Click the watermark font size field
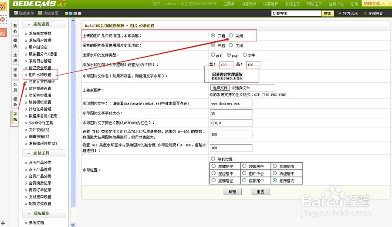 pos(231,113)
